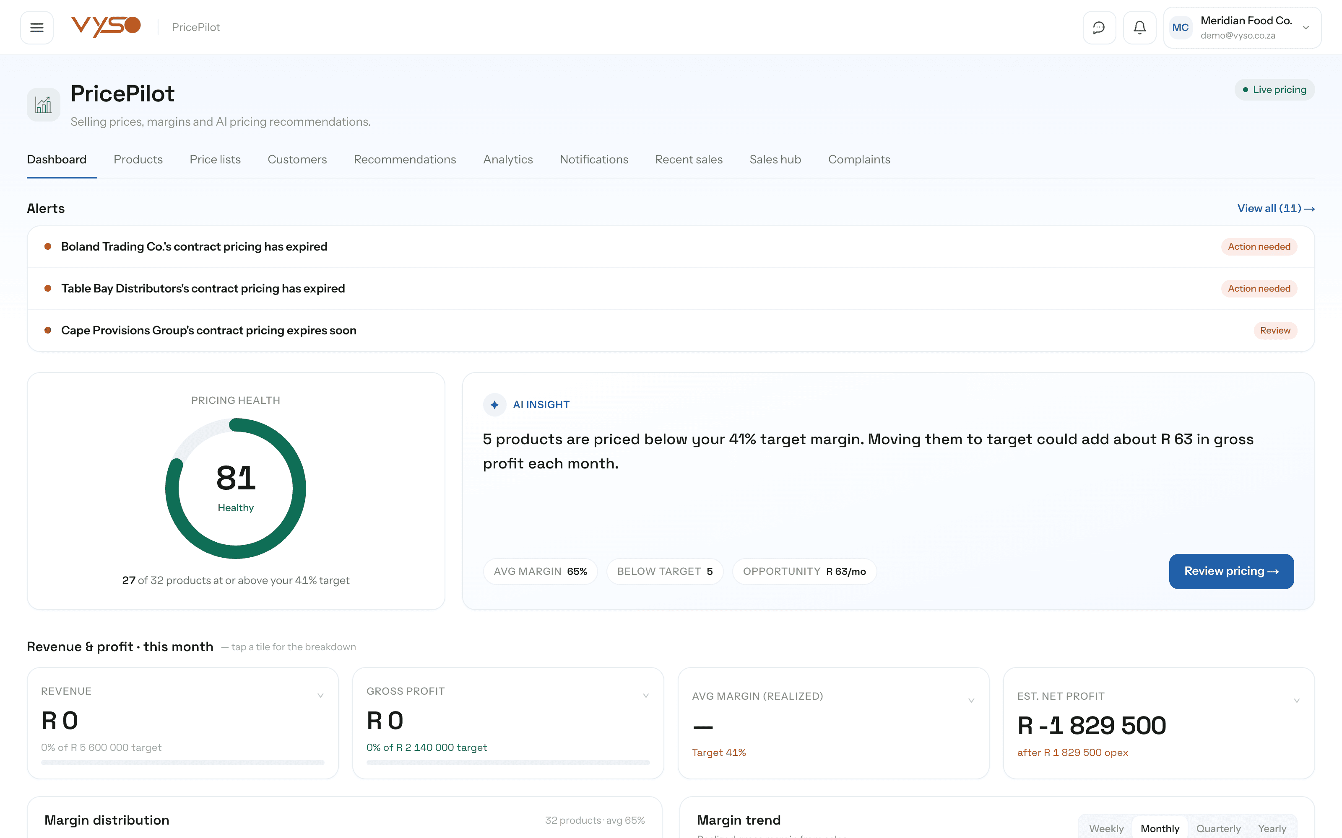This screenshot has width=1342, height=838.
Task: Click the R -1 829 500 net profit value
Action: coord(1091,725)
